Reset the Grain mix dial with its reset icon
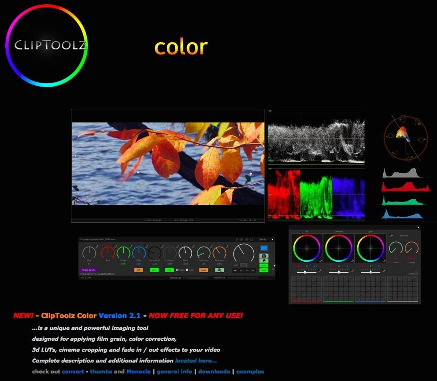Viewport: 437px width, 381px height. point(211,246)
